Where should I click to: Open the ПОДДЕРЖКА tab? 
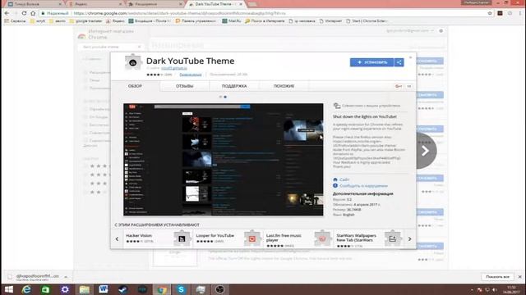click(x=234, y=86)
